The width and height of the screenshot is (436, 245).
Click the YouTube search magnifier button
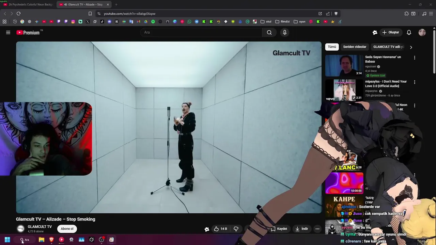point(269,32)
